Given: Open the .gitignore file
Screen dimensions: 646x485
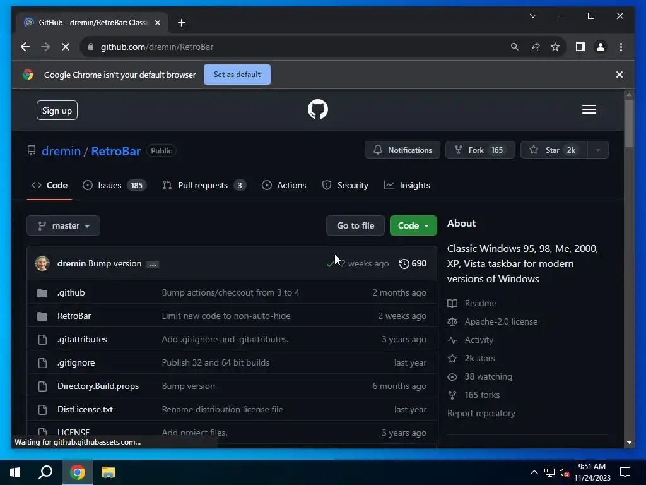Looking at the screenshot, I should pyautogui.click(x=76, y=363).
